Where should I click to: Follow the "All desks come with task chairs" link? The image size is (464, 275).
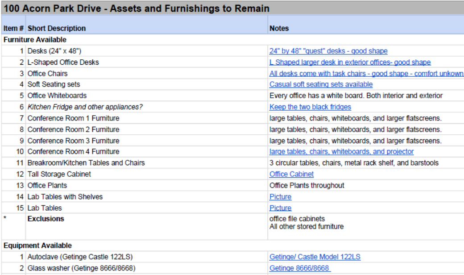[366, 73]
